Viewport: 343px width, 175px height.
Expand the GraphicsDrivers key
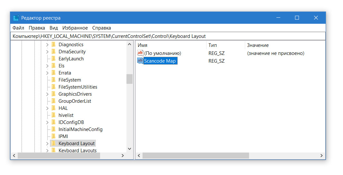(x=47, y=94)
